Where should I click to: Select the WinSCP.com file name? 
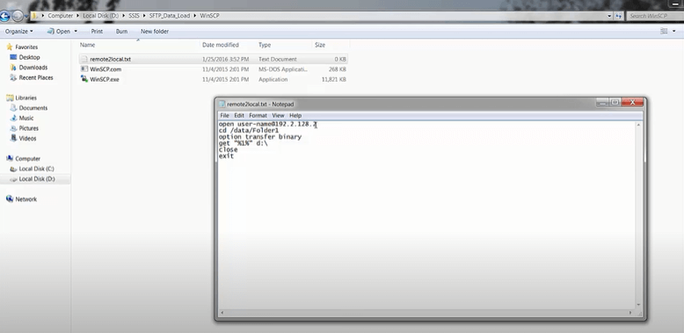106,69
